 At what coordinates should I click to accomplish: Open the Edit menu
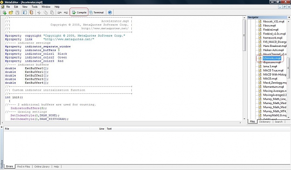[x=16, y=7]
